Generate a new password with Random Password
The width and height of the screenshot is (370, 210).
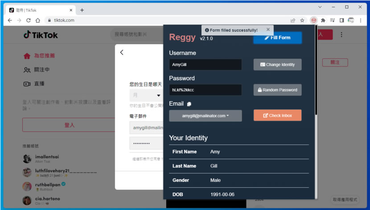[277, 90]
